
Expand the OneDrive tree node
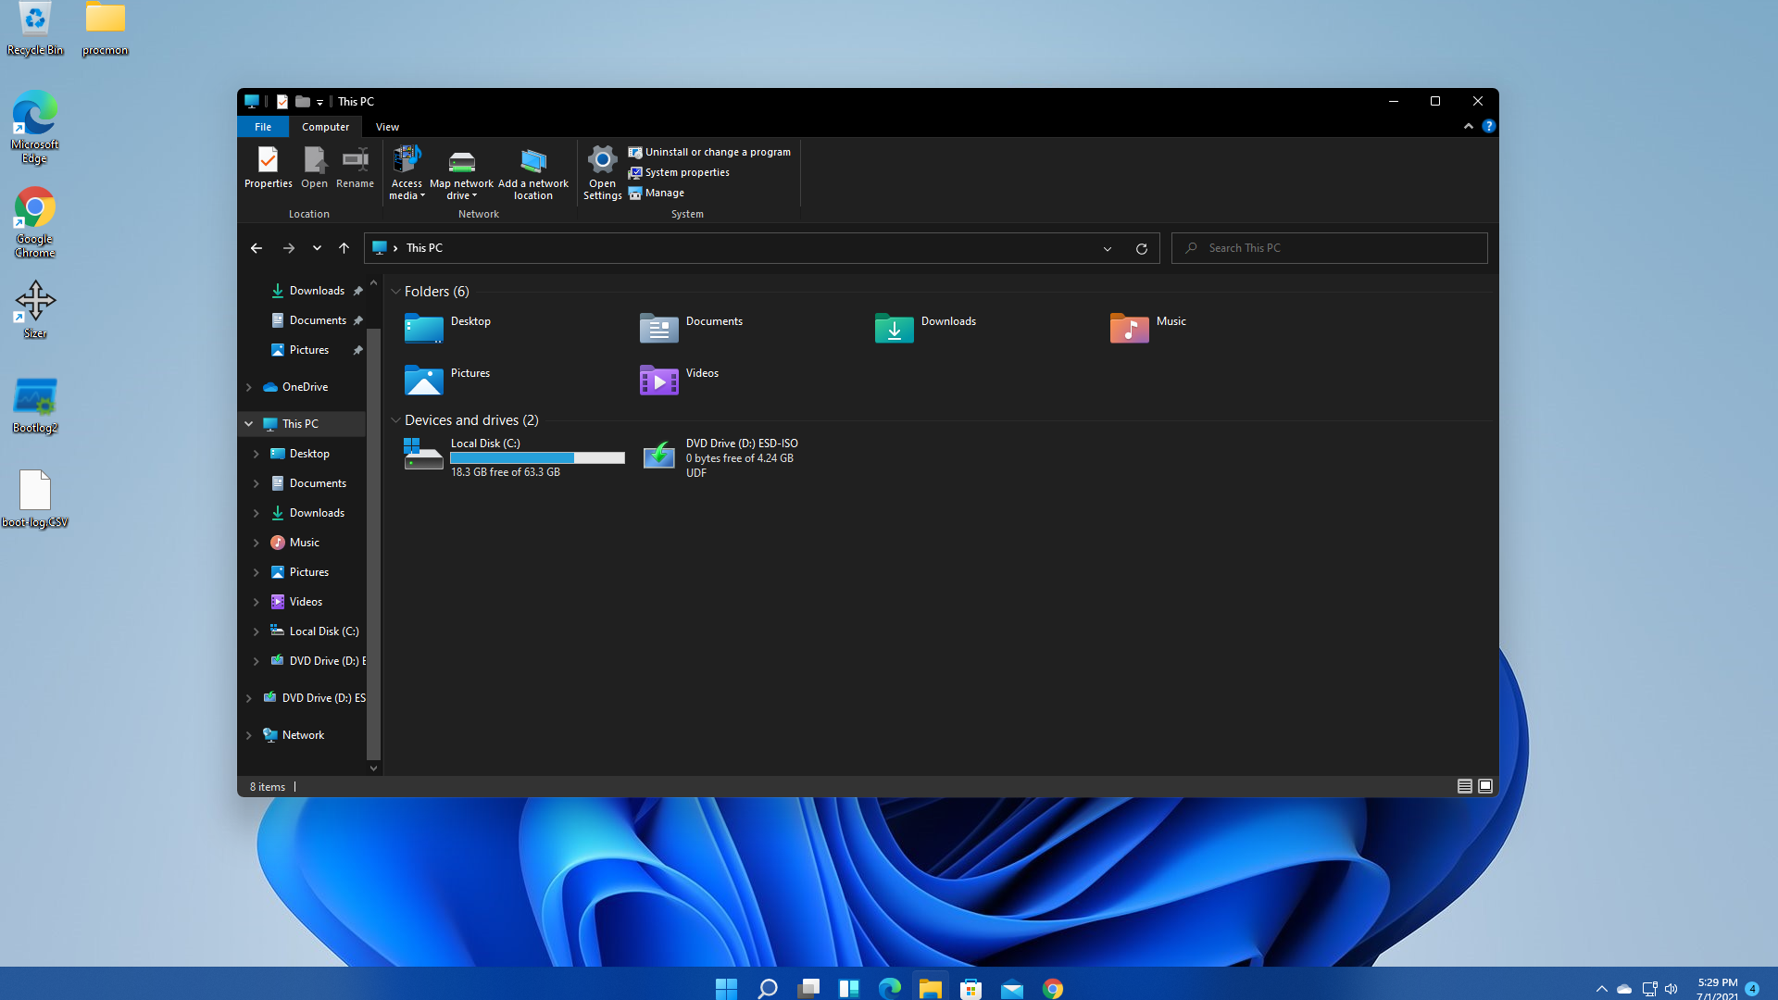(x=249, y=387)
